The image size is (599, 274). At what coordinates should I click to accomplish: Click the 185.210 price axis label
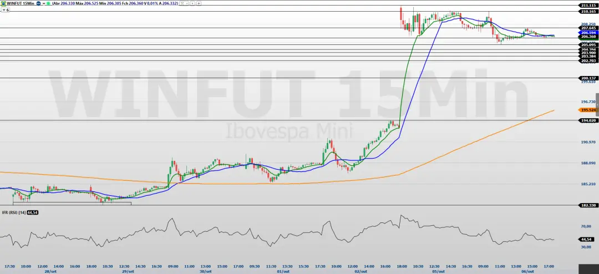(x=588, y=184)
